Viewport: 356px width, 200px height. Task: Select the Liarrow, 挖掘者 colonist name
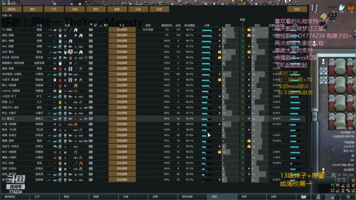[x=11, y=91]
